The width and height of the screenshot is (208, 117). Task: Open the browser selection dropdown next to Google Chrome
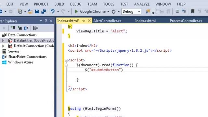(x=108, y=12)
